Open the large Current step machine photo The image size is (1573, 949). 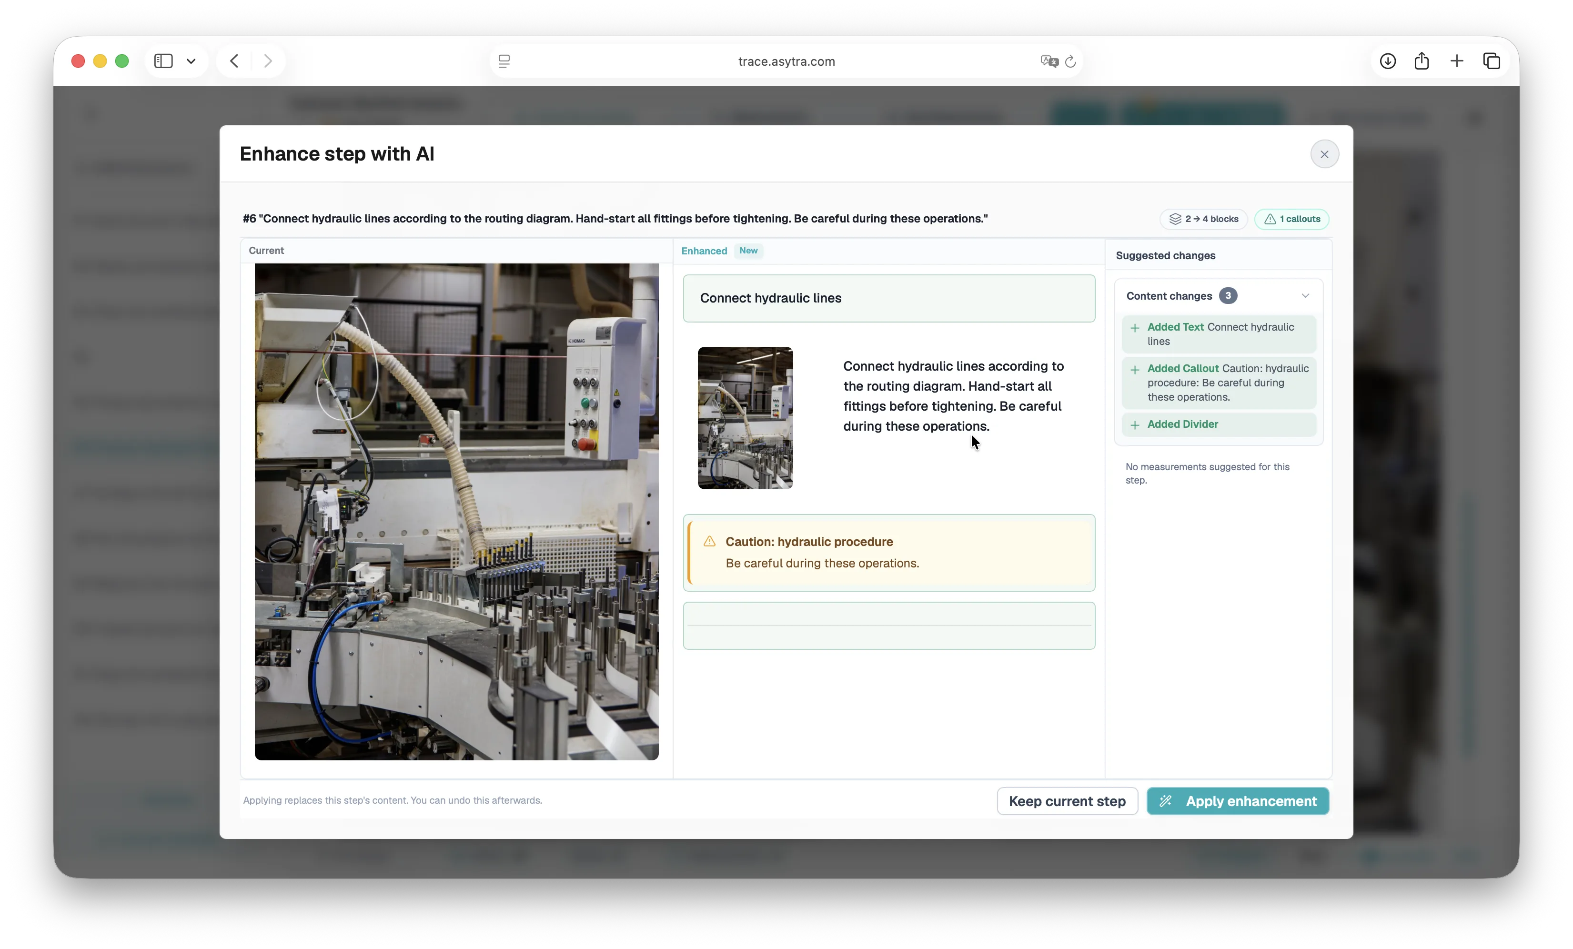click(456, 512)
